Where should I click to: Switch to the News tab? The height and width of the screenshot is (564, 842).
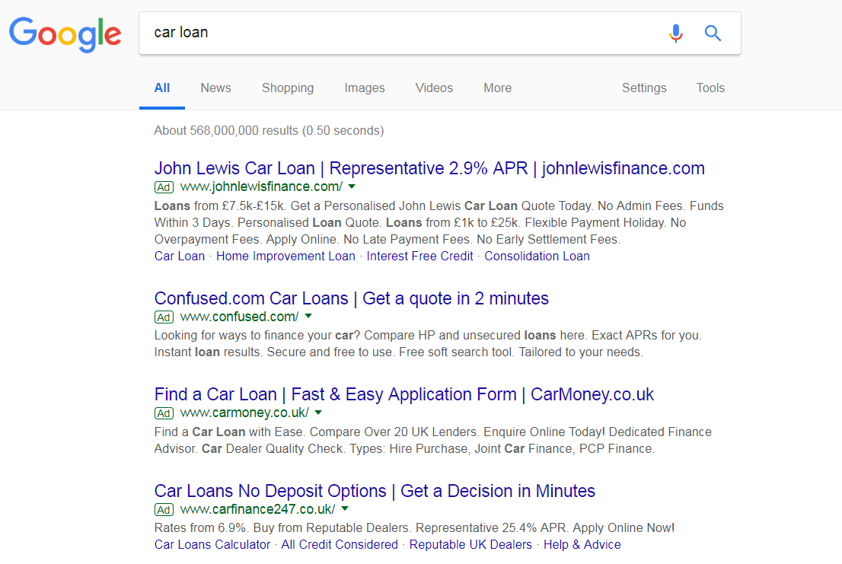coord(216,88)
